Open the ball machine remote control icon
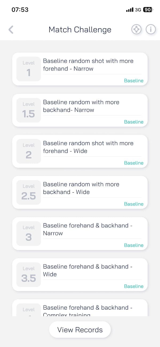 tap(136, 29)
